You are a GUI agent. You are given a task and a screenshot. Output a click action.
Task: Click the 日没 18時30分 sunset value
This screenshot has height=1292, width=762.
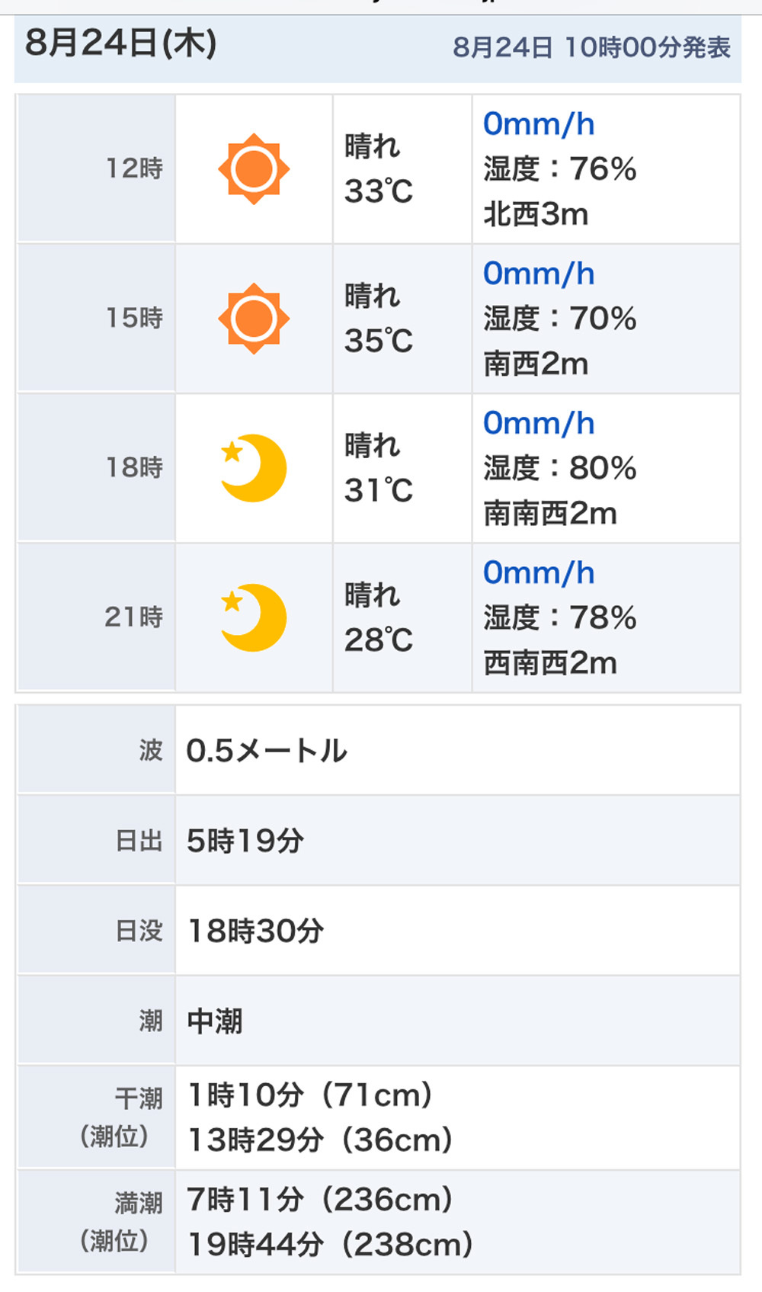click(256, 931)
